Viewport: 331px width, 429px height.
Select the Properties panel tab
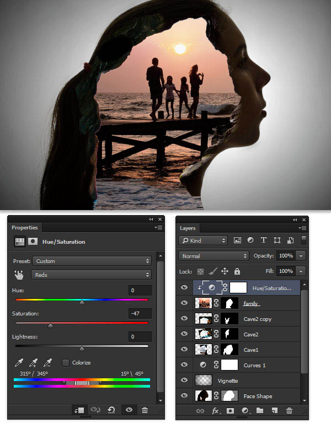pyautogui.click(x=25, y=227)
